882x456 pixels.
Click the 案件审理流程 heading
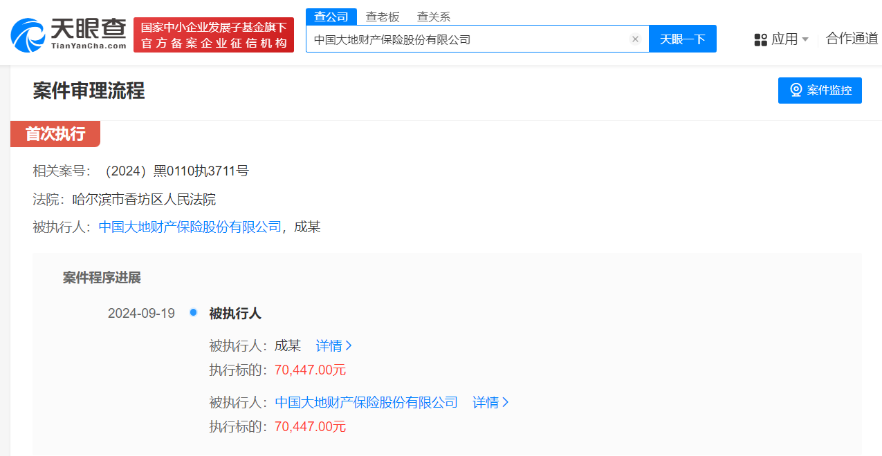(x=89, y=91)
